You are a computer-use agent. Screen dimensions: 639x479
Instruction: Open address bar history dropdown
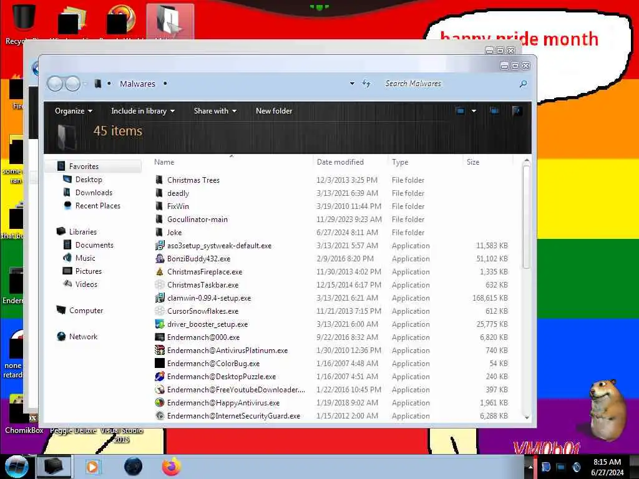tap(352, 84)
